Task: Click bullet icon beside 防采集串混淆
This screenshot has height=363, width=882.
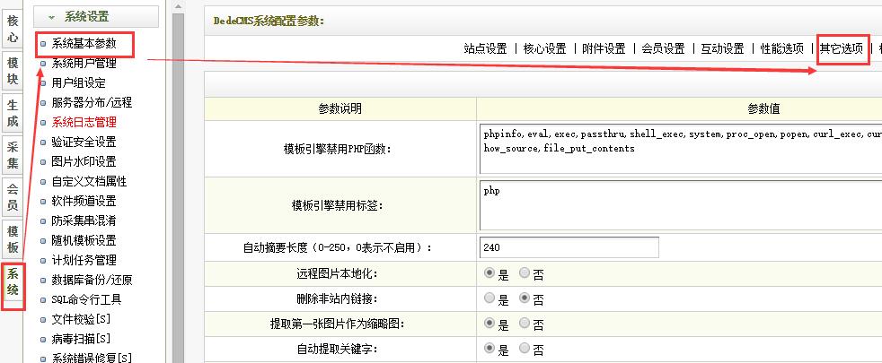Action: point(43,221)
